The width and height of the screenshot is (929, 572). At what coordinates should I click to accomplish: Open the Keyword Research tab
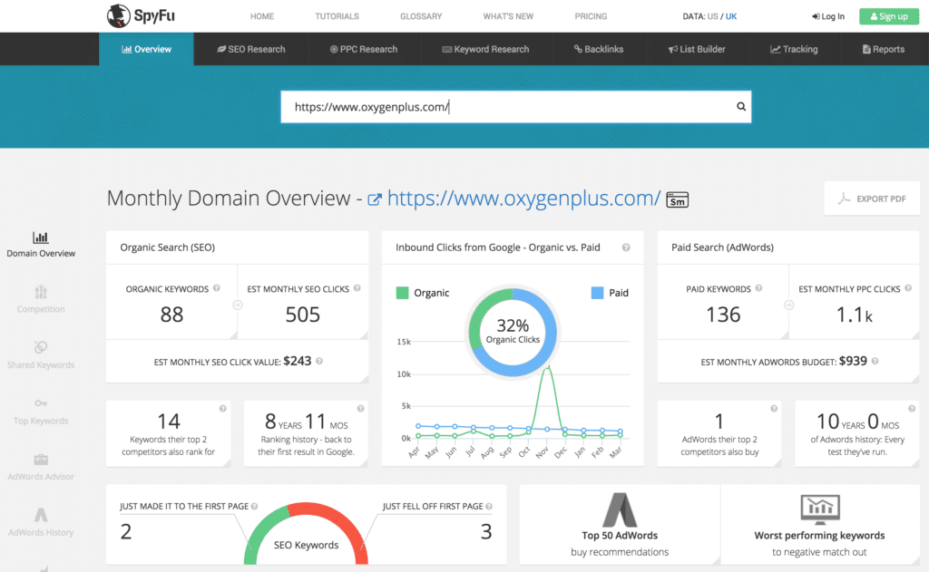486,49
